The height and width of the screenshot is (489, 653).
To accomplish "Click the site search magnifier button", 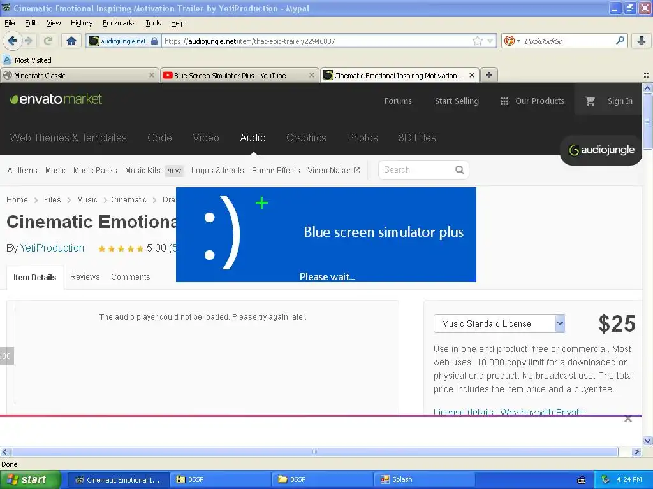I will (459, 169).
